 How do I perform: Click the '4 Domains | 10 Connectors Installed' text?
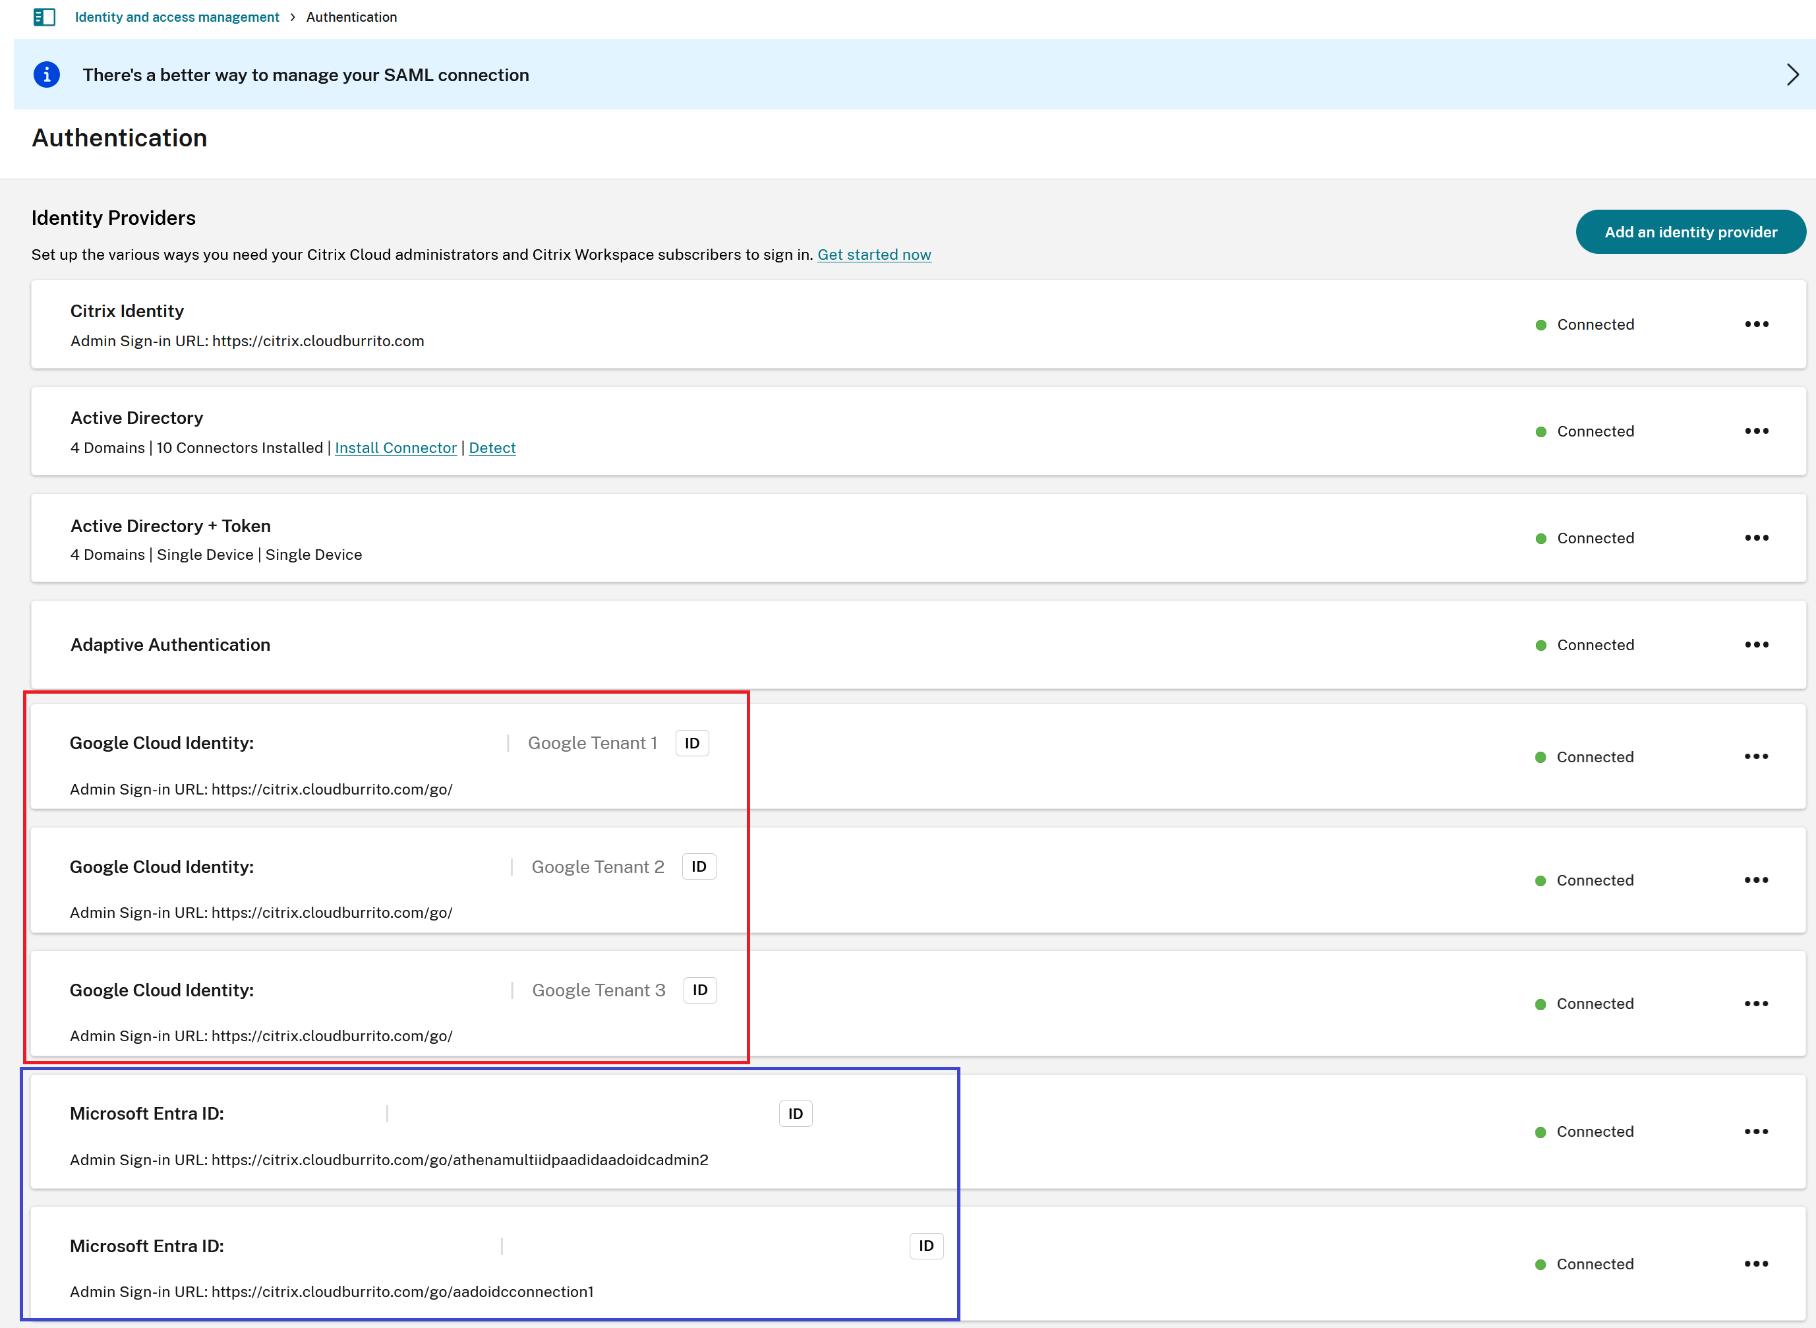[x=197, y=448]
